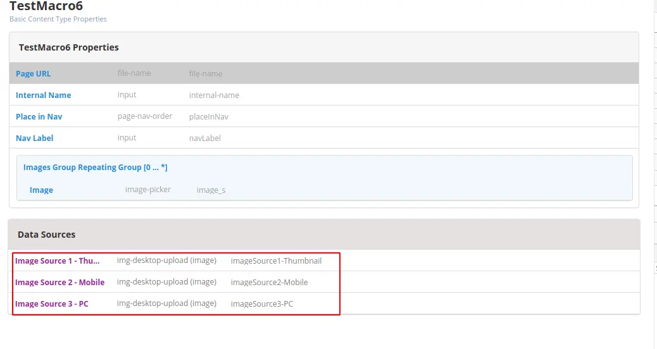This screenshot has height=349, width=657.
Task: Click the Image field inside repeating group
Action: 41,190
